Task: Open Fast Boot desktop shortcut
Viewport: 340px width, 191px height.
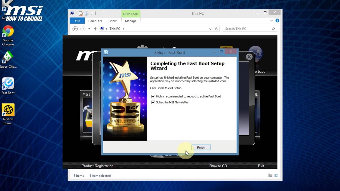Action: (8, 86)
